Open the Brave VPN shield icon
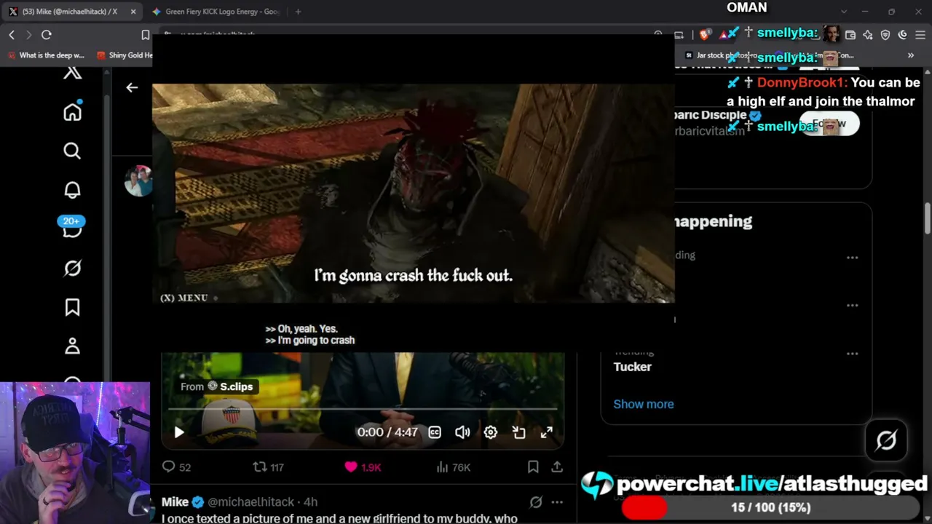This screenshot has height=524, width=932. (885, 34)
